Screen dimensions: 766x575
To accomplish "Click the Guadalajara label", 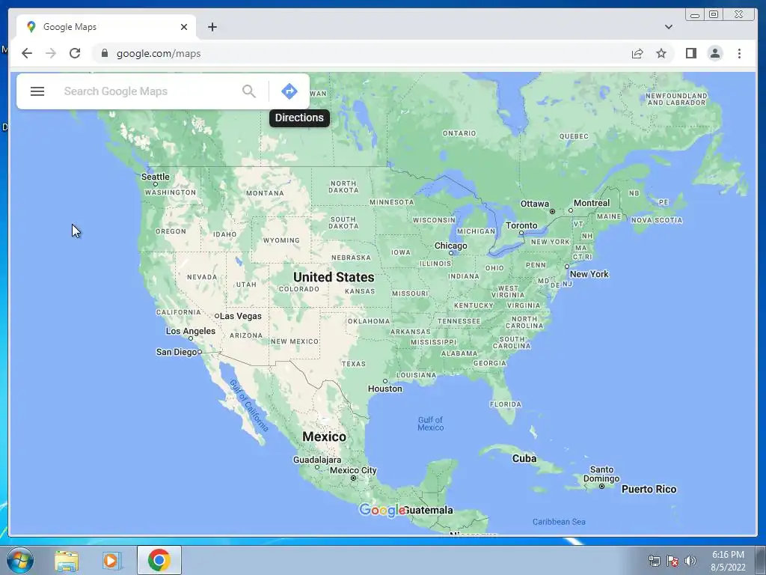I will click(317, 460).
